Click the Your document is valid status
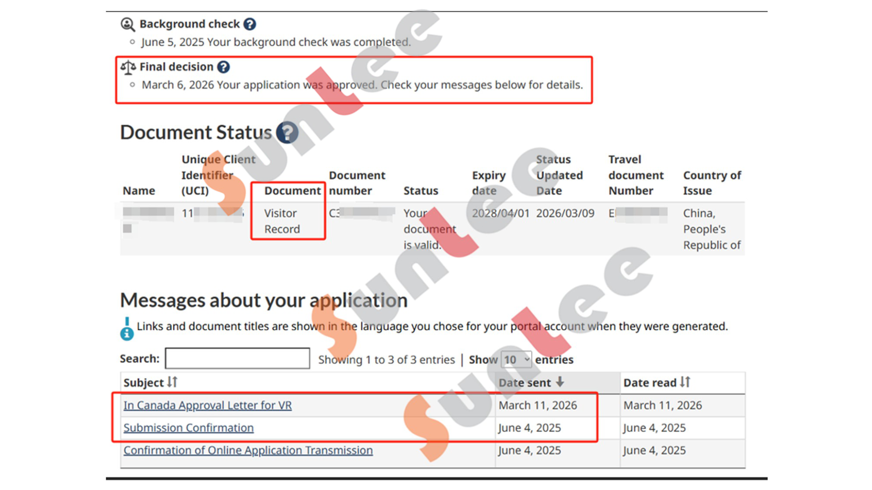This screenshot has height=490, width=872. point(429,229)
